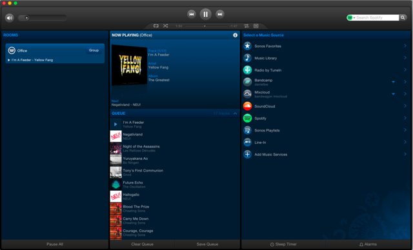Collapse the Queue panel with the chevron

point(235,113)
